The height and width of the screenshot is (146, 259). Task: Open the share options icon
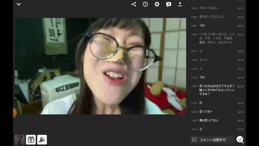pyautogui.click(x=134, y=4)
